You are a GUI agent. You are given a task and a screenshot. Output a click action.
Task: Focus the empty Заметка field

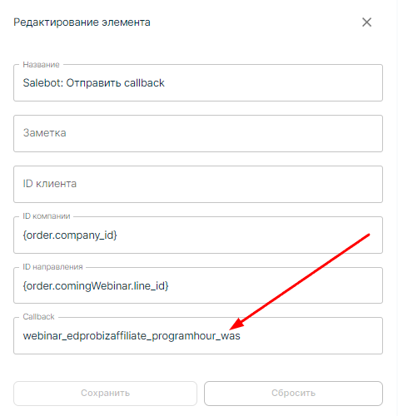pos(198,133)
